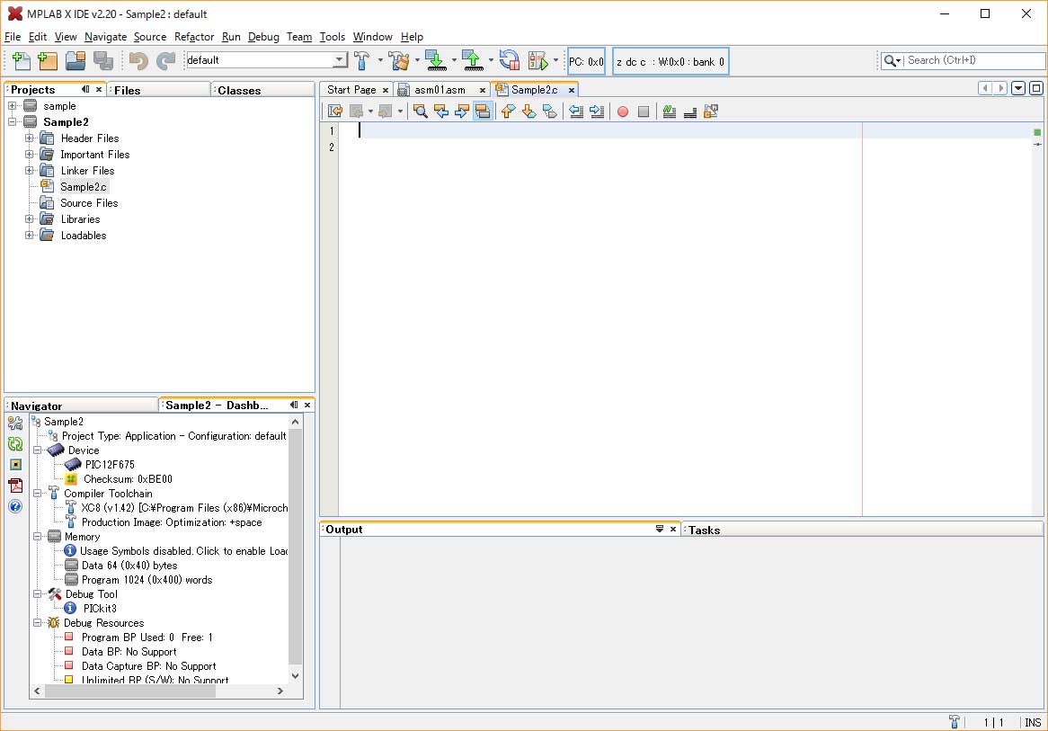Screen dimensions: 1048x731
Task: Expand the Important Files folder
Action: [30, 154]
